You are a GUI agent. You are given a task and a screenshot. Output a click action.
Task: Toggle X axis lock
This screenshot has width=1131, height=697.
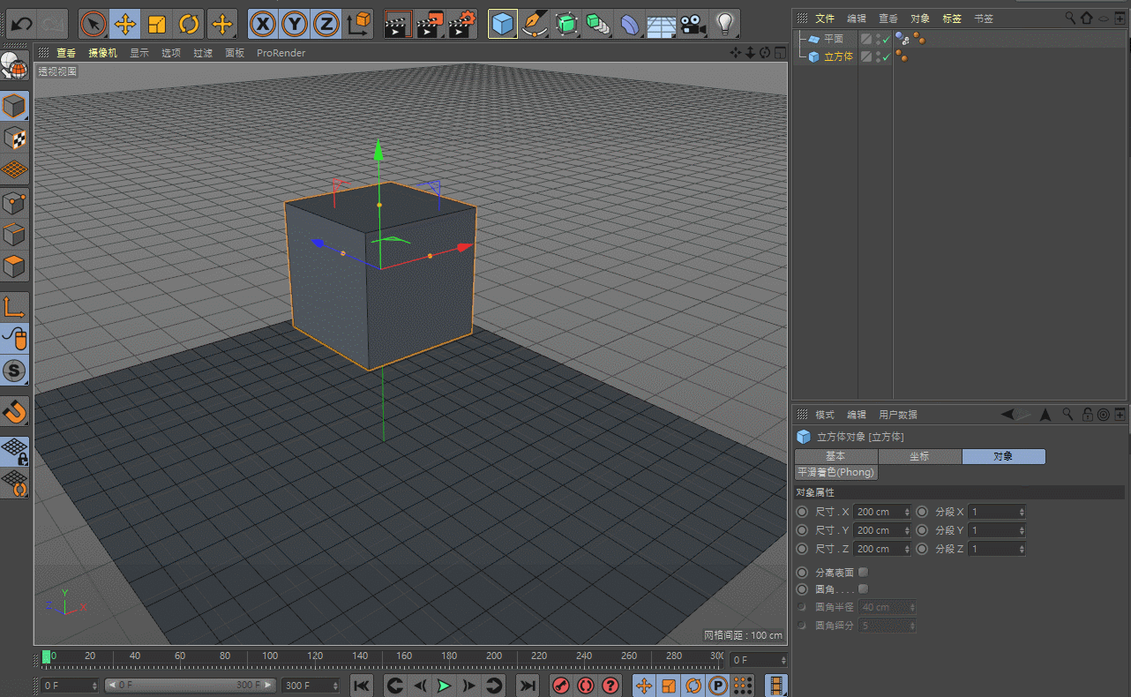pyautogui.click(x=262, y=24)
